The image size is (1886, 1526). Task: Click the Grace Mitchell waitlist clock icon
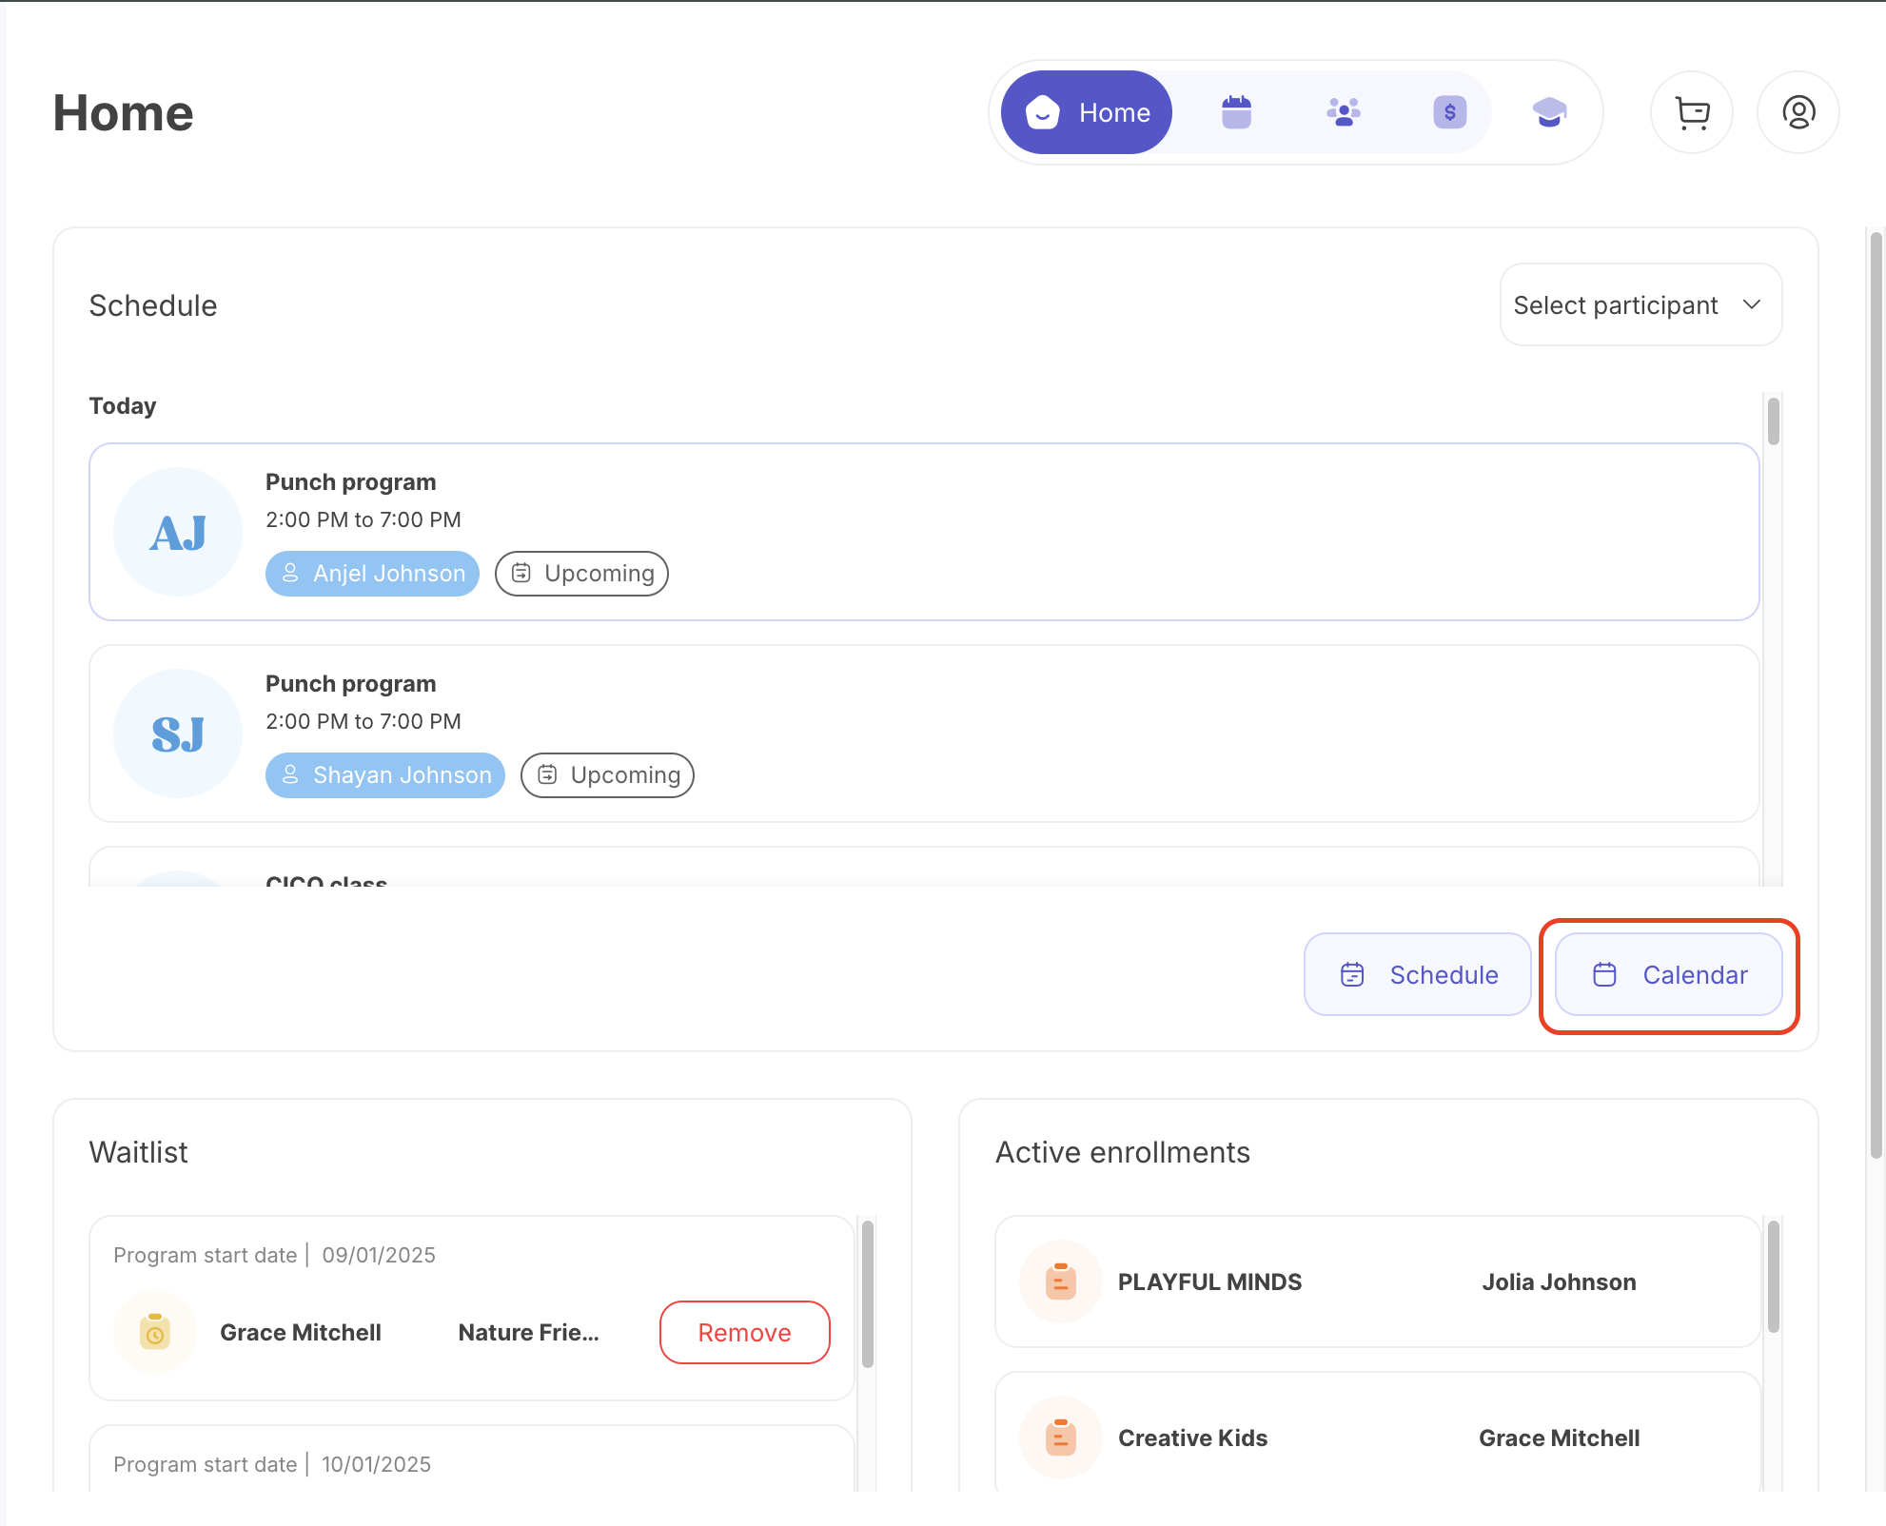click(x=154, y=1332)
